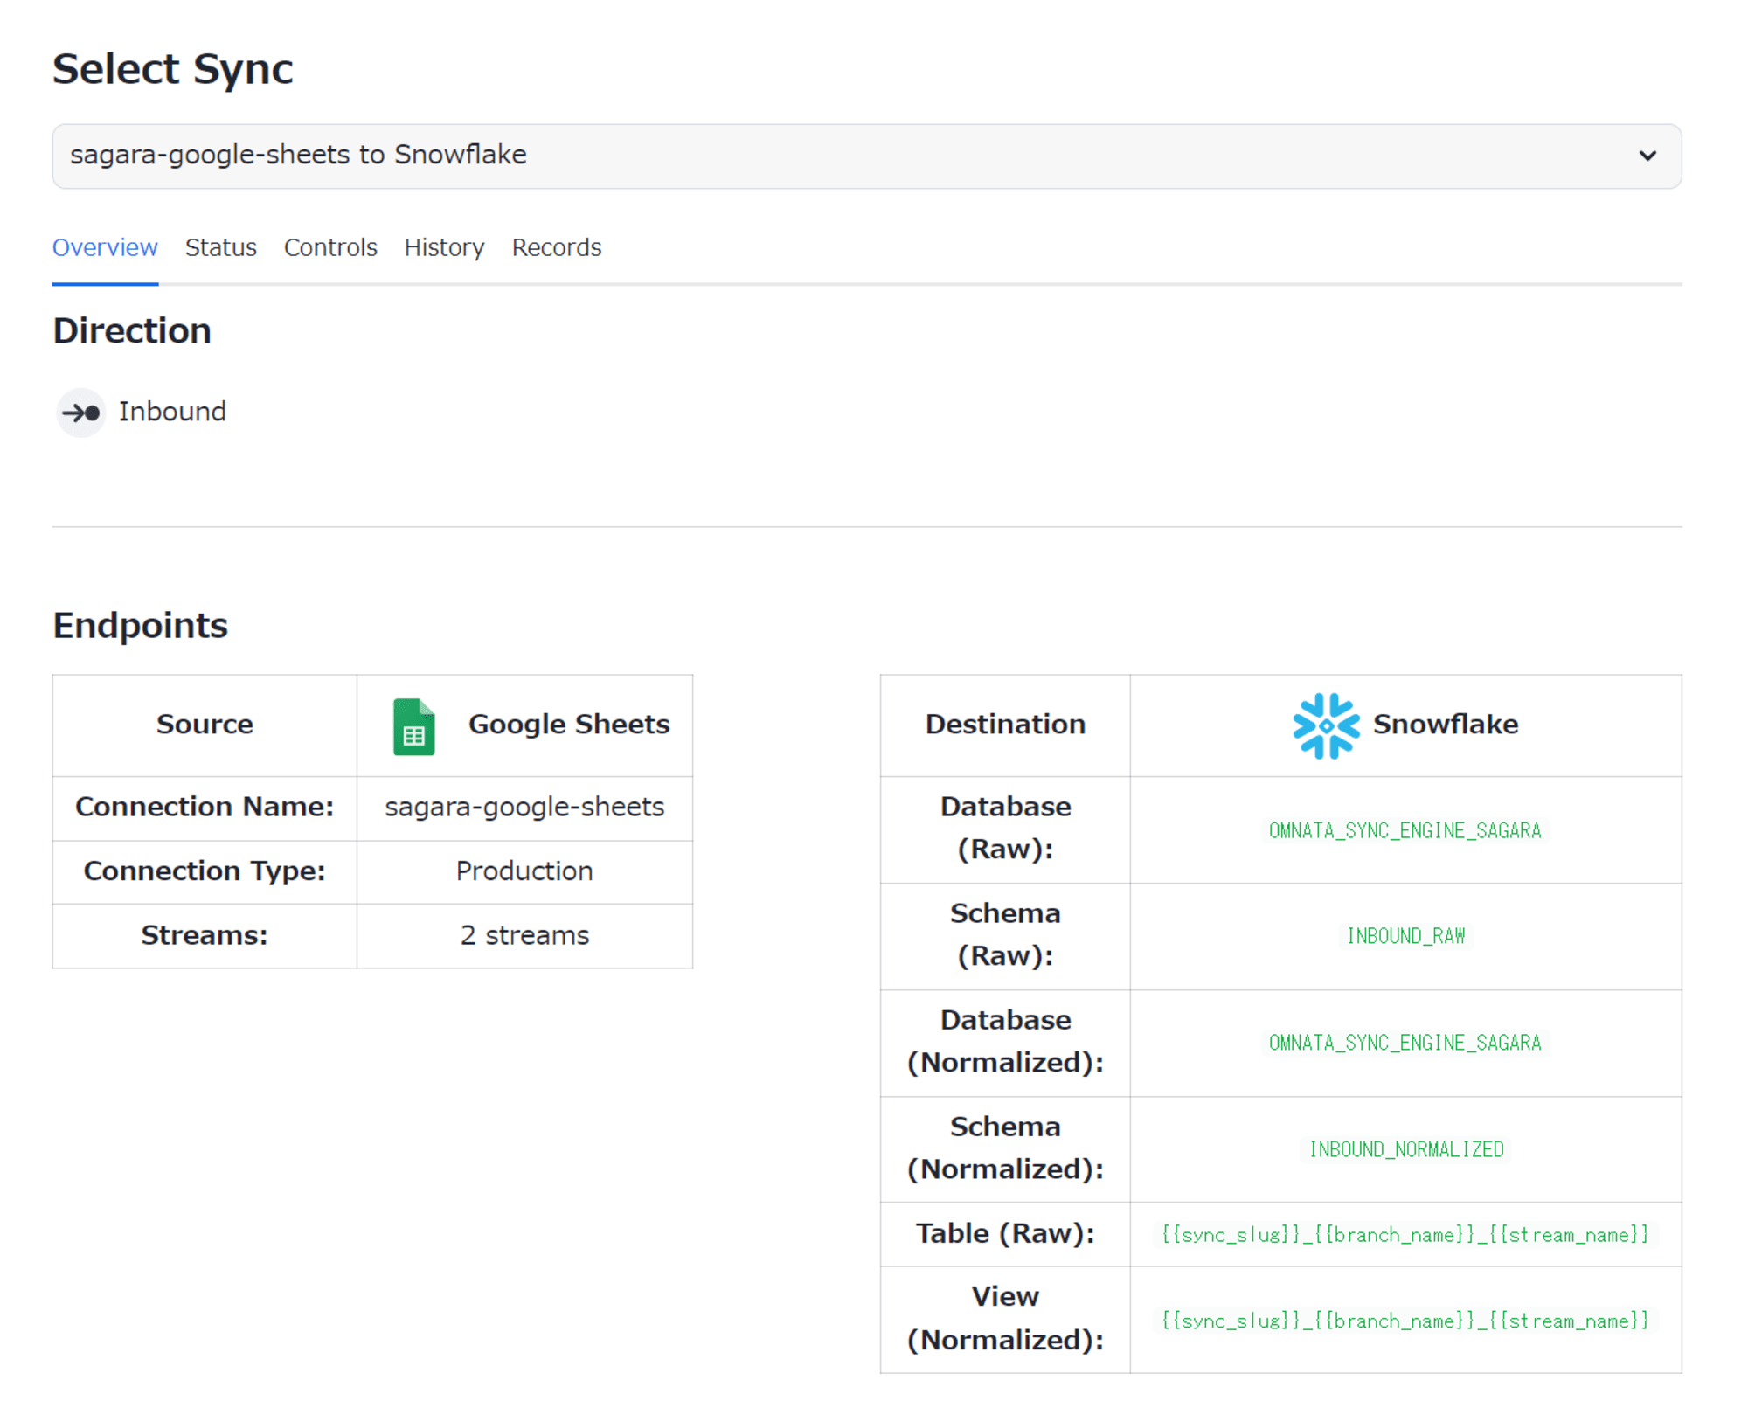Click the INBOUND_NORMALIZED schema value
The image size is (1748, 1415).
[1405, 1149]
